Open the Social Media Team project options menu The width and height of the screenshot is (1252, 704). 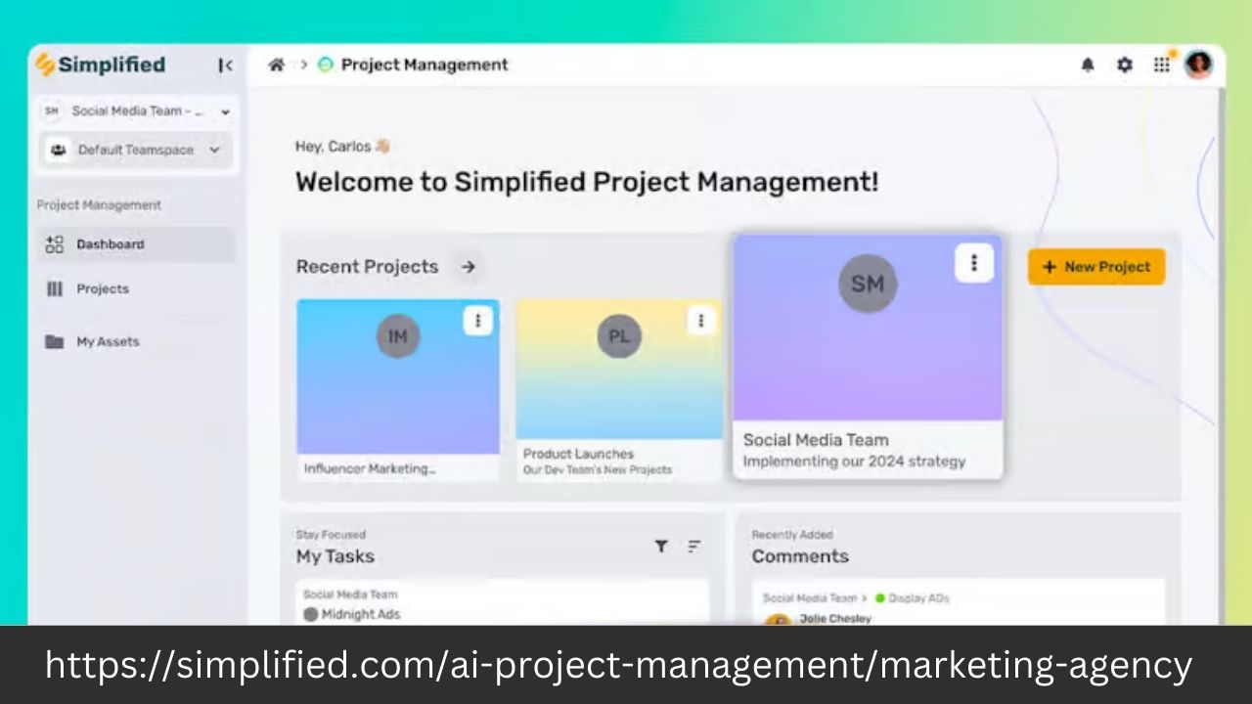click(x=973, y=262)
